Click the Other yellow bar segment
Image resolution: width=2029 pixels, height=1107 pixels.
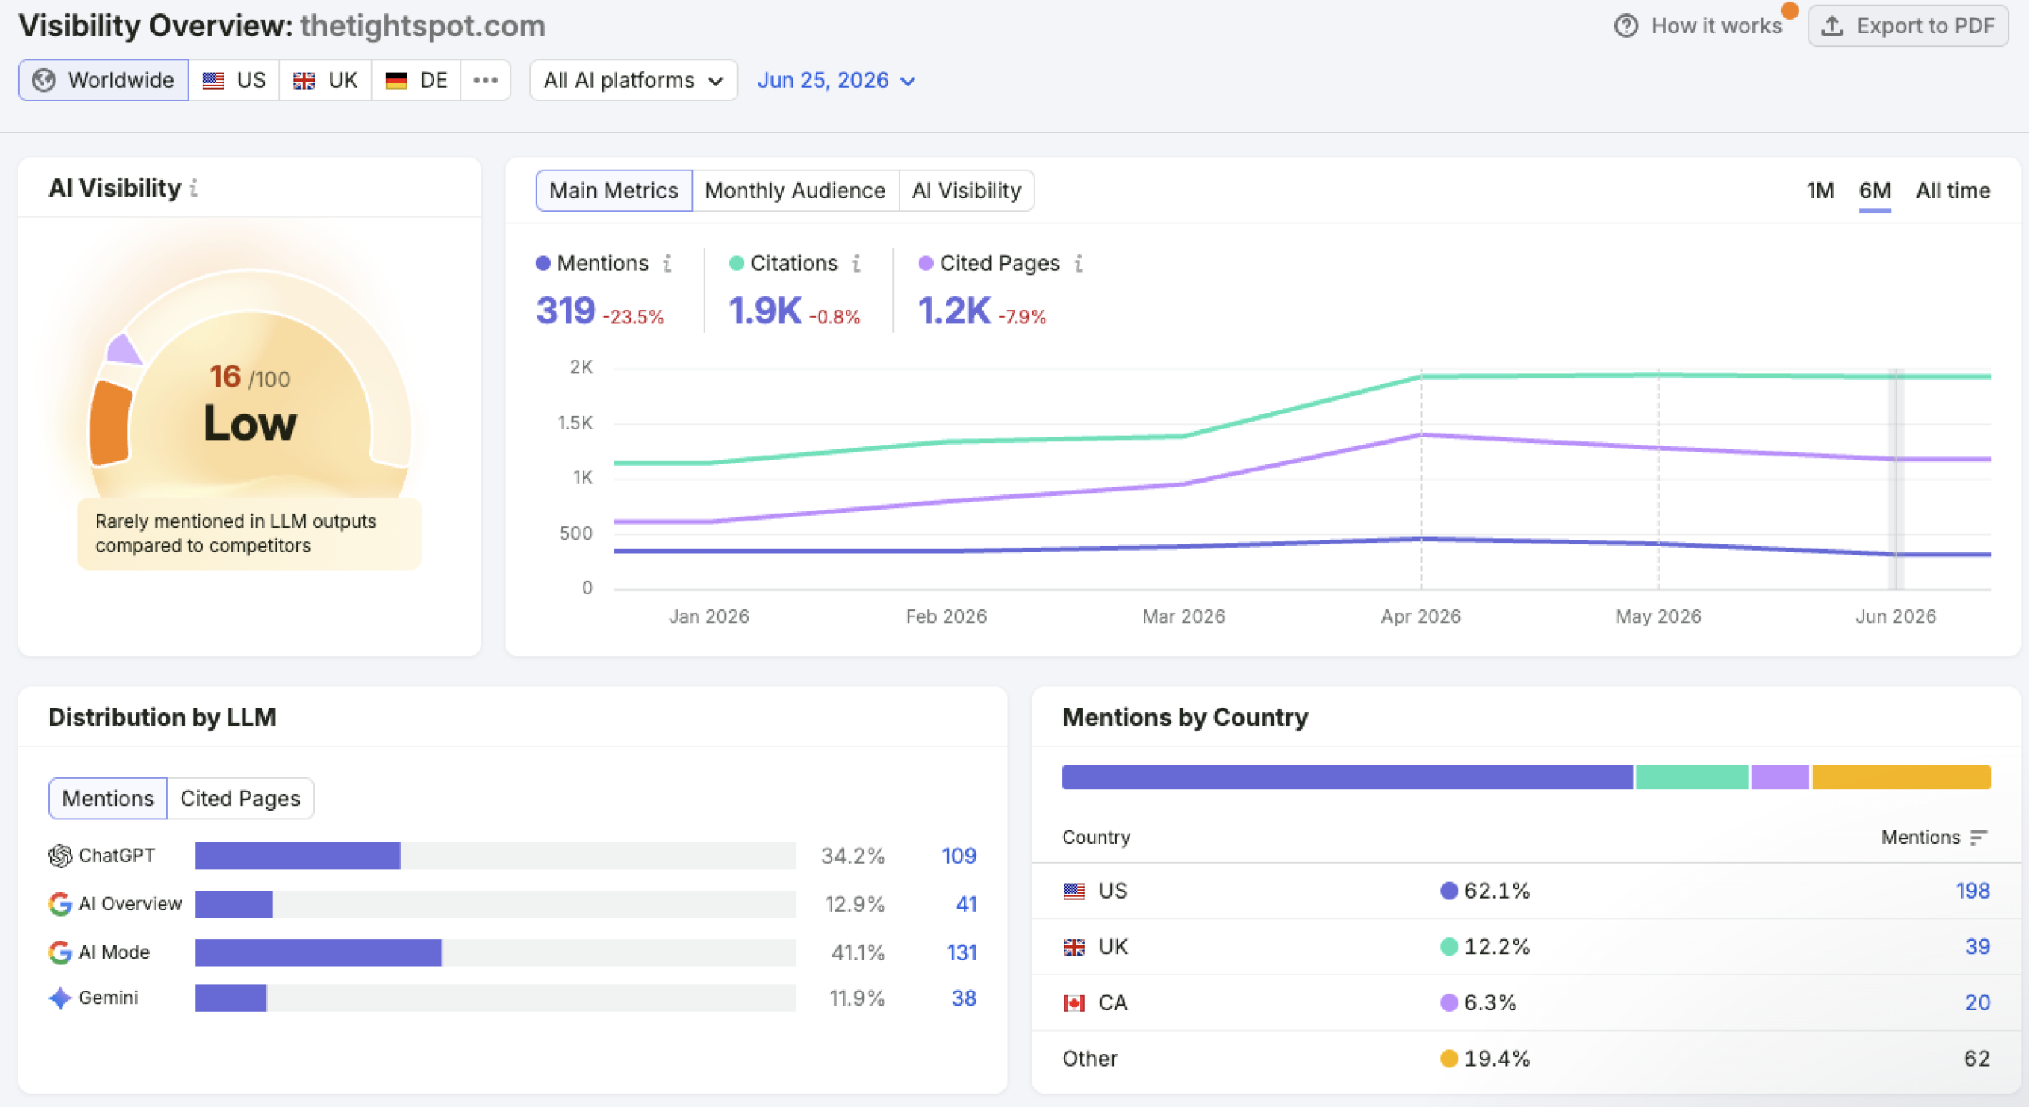1901,777
